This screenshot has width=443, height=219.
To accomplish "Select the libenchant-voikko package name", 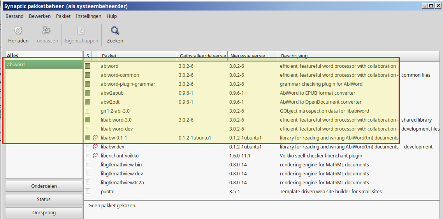I will 120,155.
